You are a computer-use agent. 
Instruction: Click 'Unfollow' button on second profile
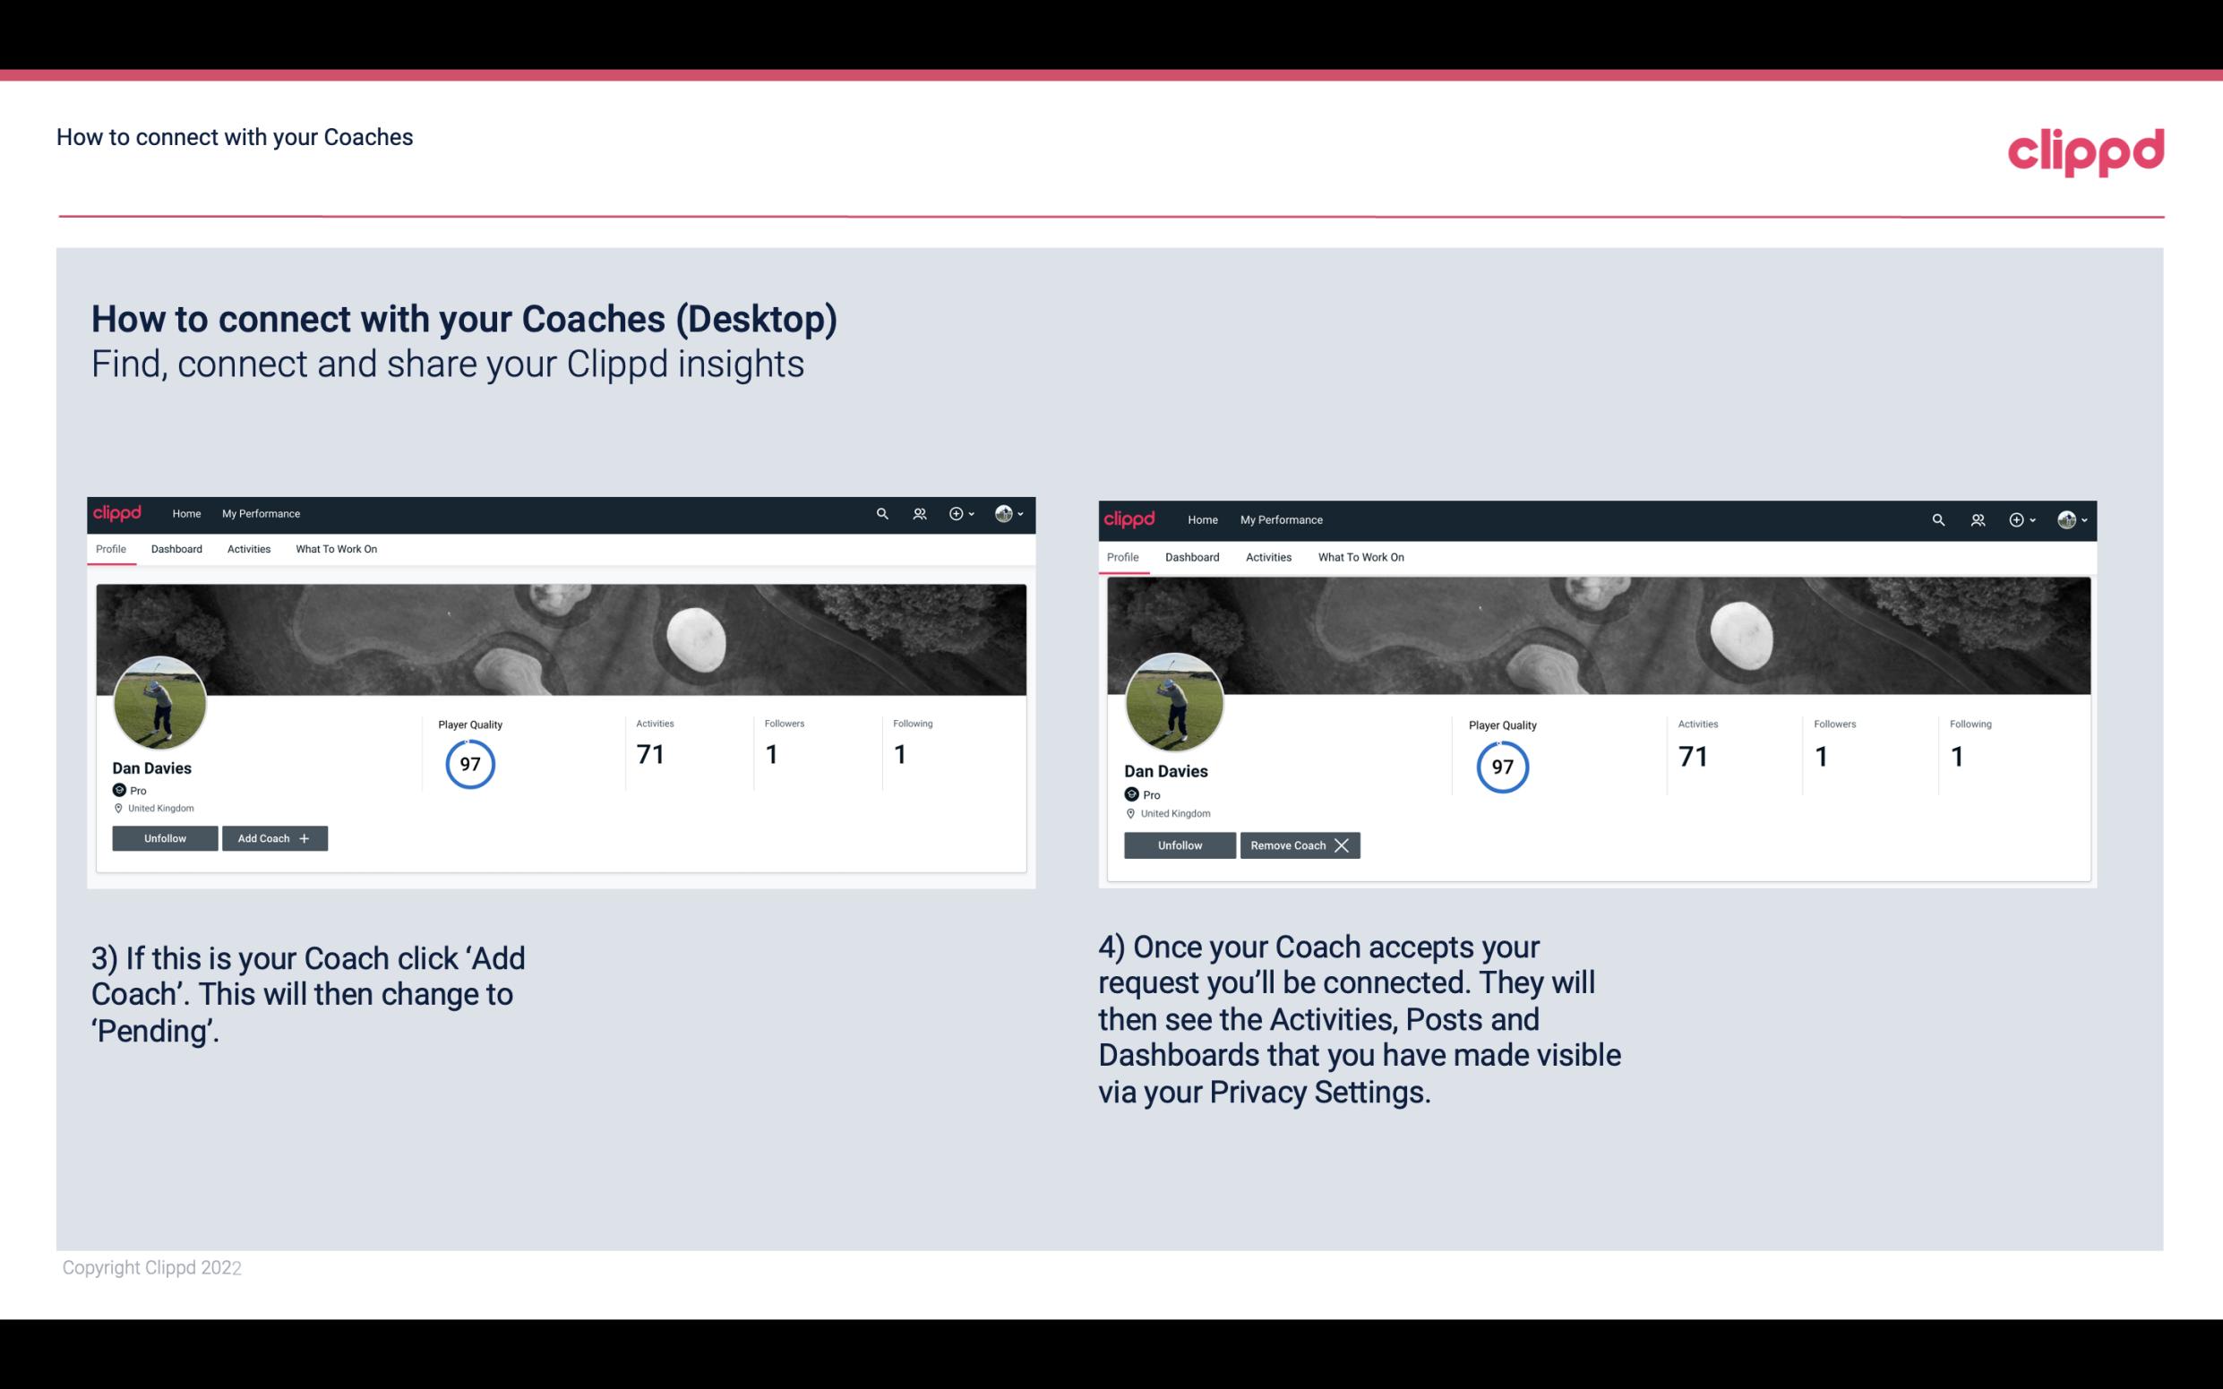coord(1181,845)
